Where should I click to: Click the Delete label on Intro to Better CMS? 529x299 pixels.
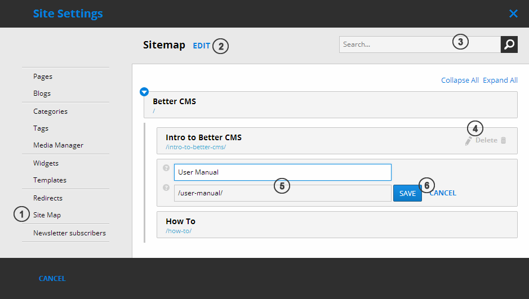[x=486, y=140]
